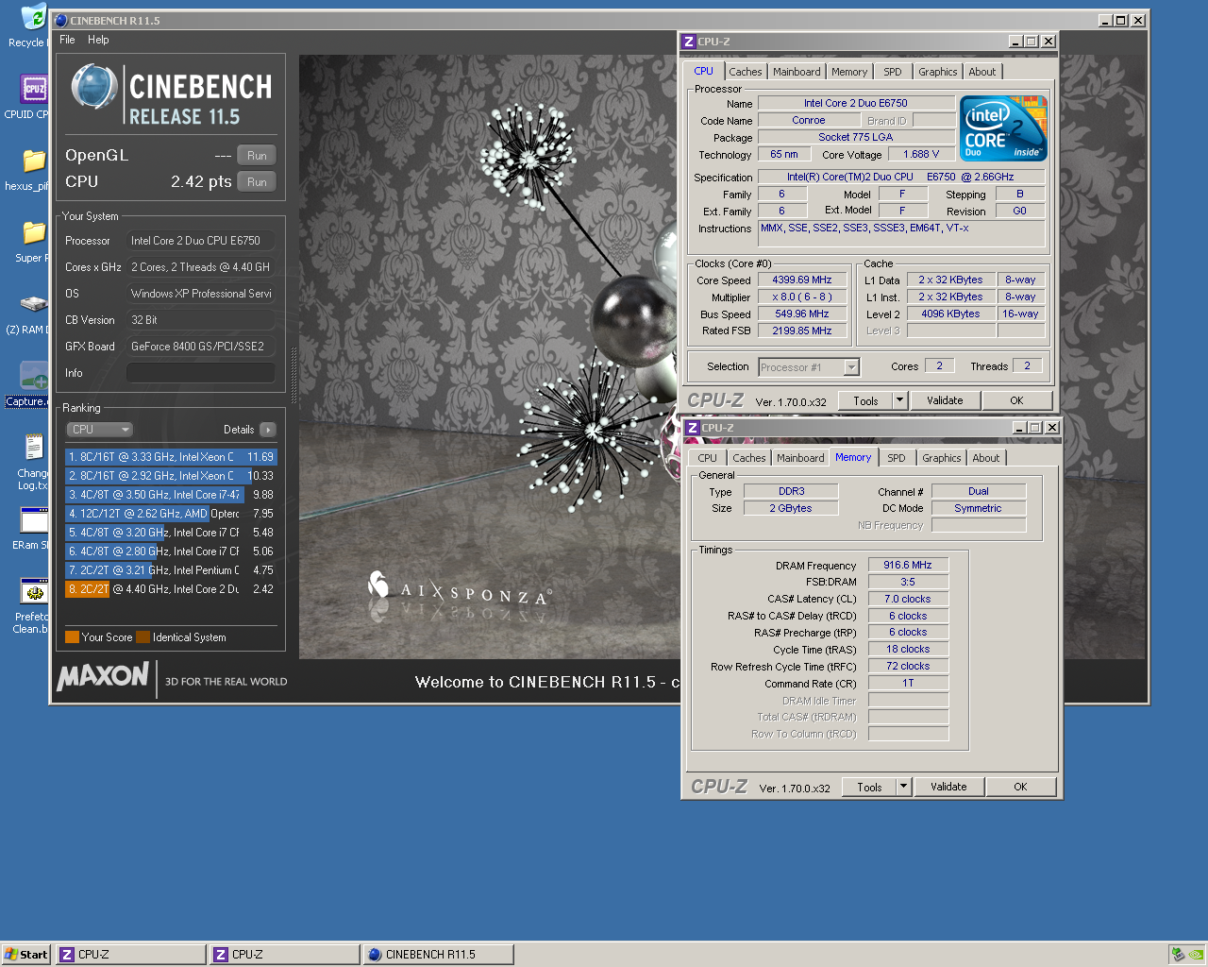Click the Info input field in Cinebench
Image resolution: width=1208 pixels, height=967 pixels.
201,373
